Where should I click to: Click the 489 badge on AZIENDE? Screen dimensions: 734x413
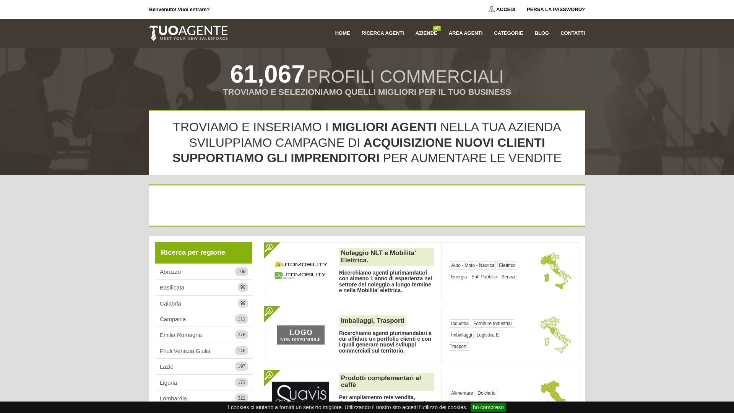point(437,28)
